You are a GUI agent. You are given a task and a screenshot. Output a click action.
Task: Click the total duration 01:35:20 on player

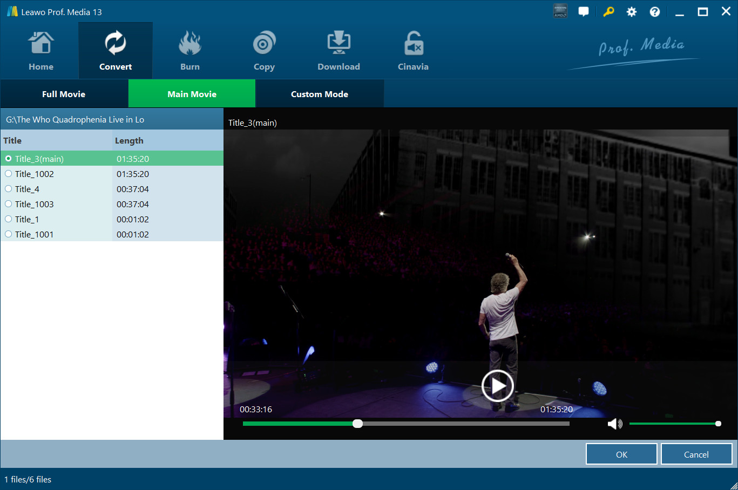557,409
